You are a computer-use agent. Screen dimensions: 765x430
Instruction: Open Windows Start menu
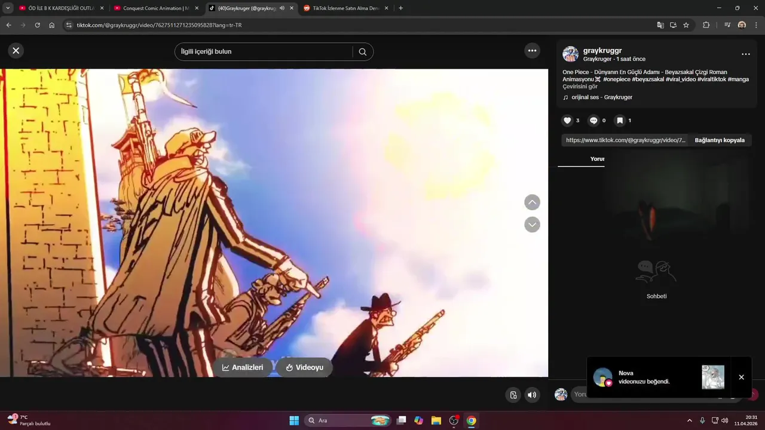tap(294, 420)
